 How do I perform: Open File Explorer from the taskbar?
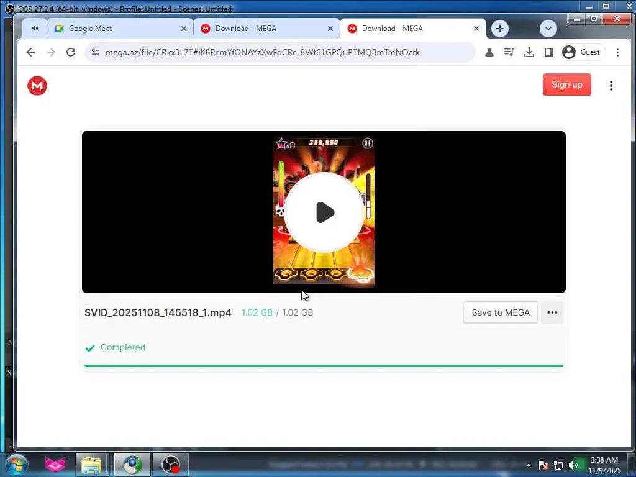(x=92, y=465)
